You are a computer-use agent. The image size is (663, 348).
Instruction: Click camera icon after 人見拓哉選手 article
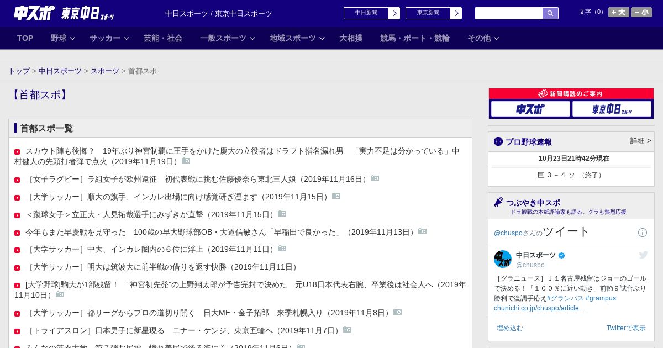tap(282, 214)
